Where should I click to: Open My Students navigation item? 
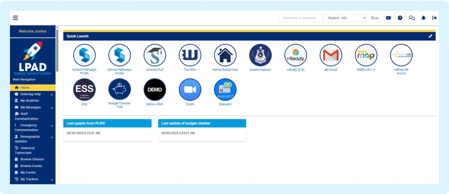click(33, 100)
